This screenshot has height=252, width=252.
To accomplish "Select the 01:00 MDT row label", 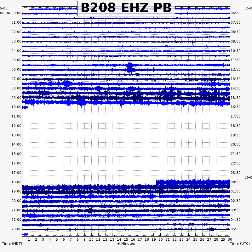I will point(16,22).
